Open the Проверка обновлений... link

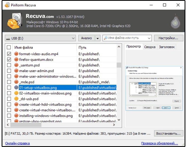(159, 143)
